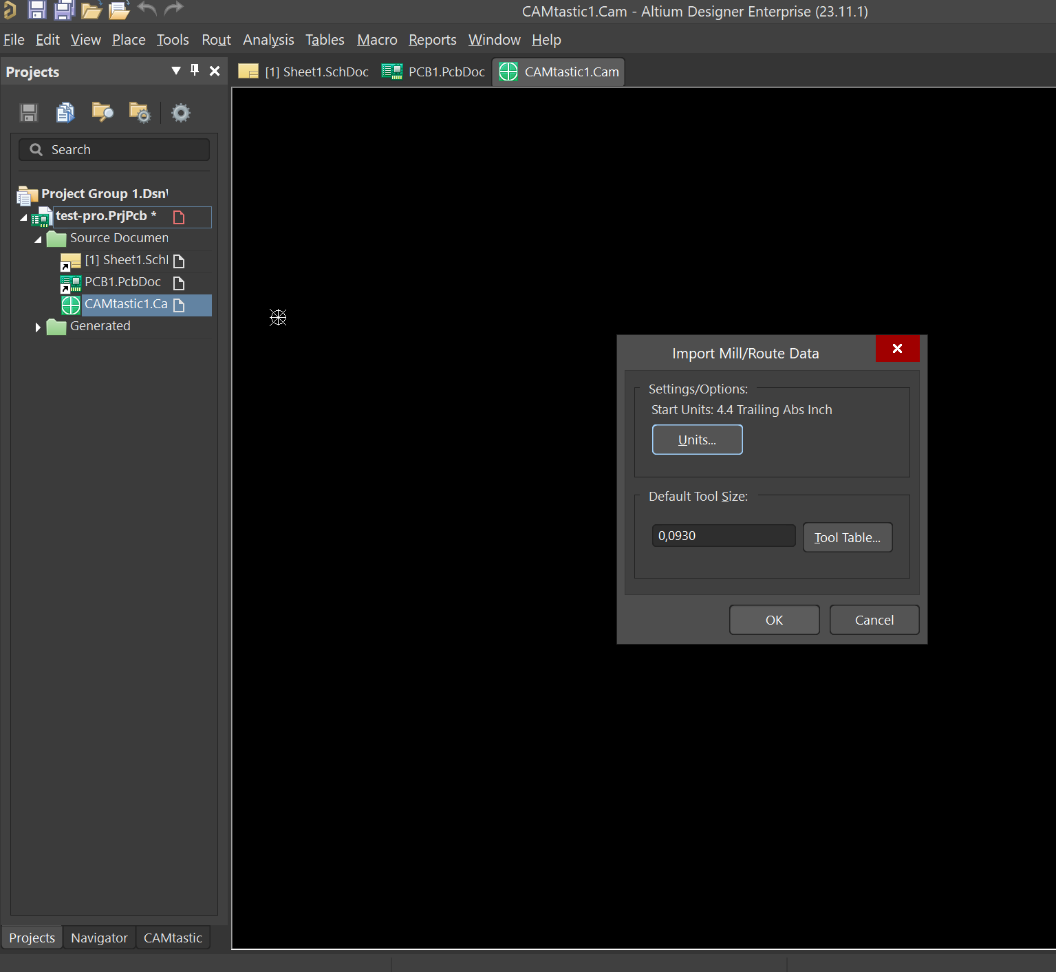Click the Default Tool Size input field

pyautogui.click(x=723, y=536)
